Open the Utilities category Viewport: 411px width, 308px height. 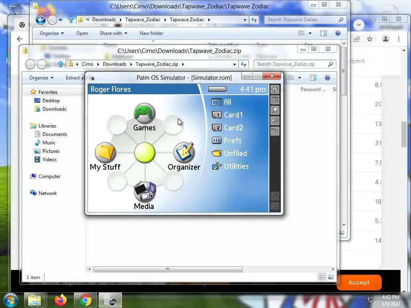point(230,166)
